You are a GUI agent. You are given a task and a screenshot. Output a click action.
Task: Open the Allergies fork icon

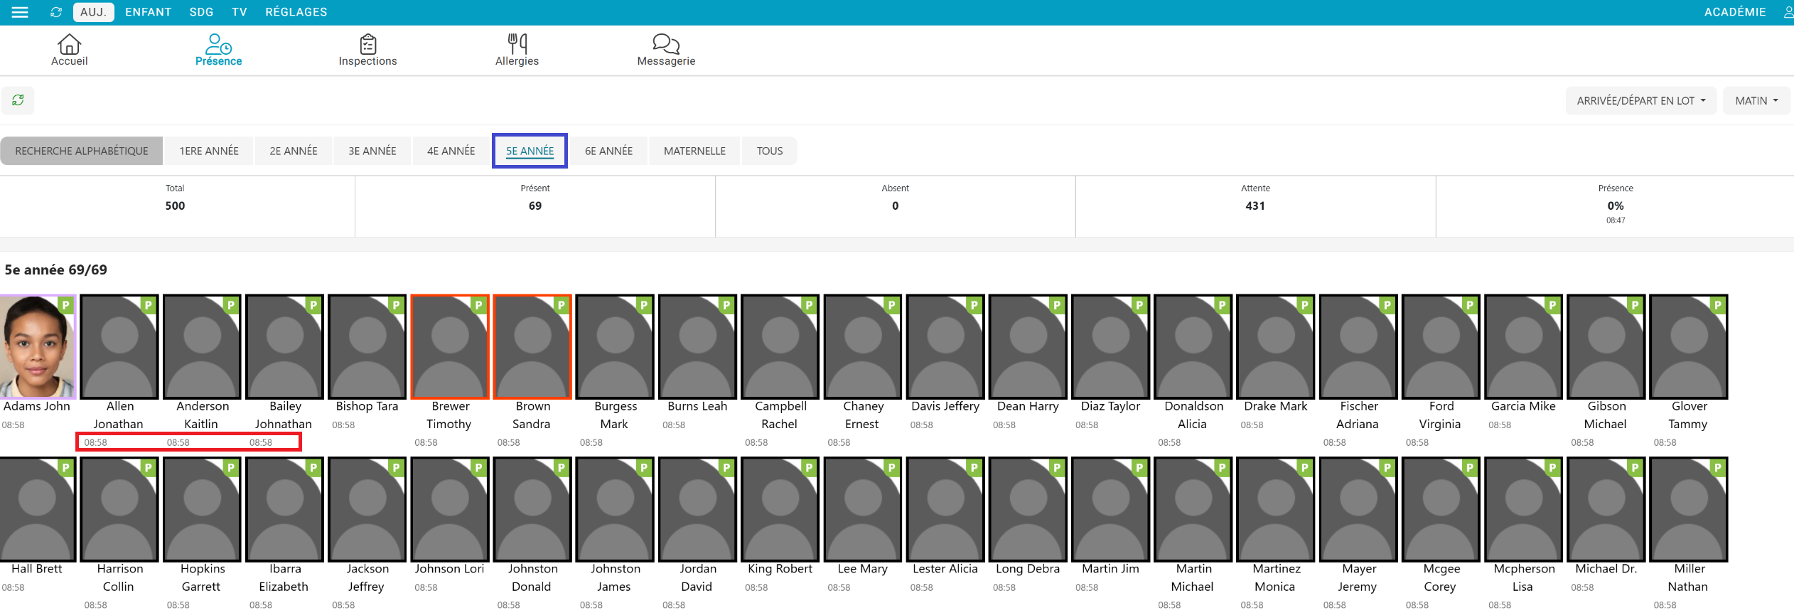point(517,45)
